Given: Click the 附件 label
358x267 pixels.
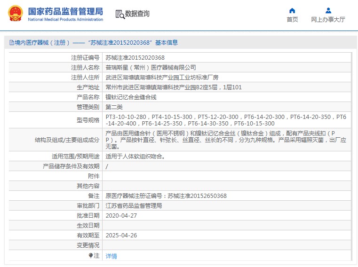Looking at the screenshot, I should click(94, 176).
